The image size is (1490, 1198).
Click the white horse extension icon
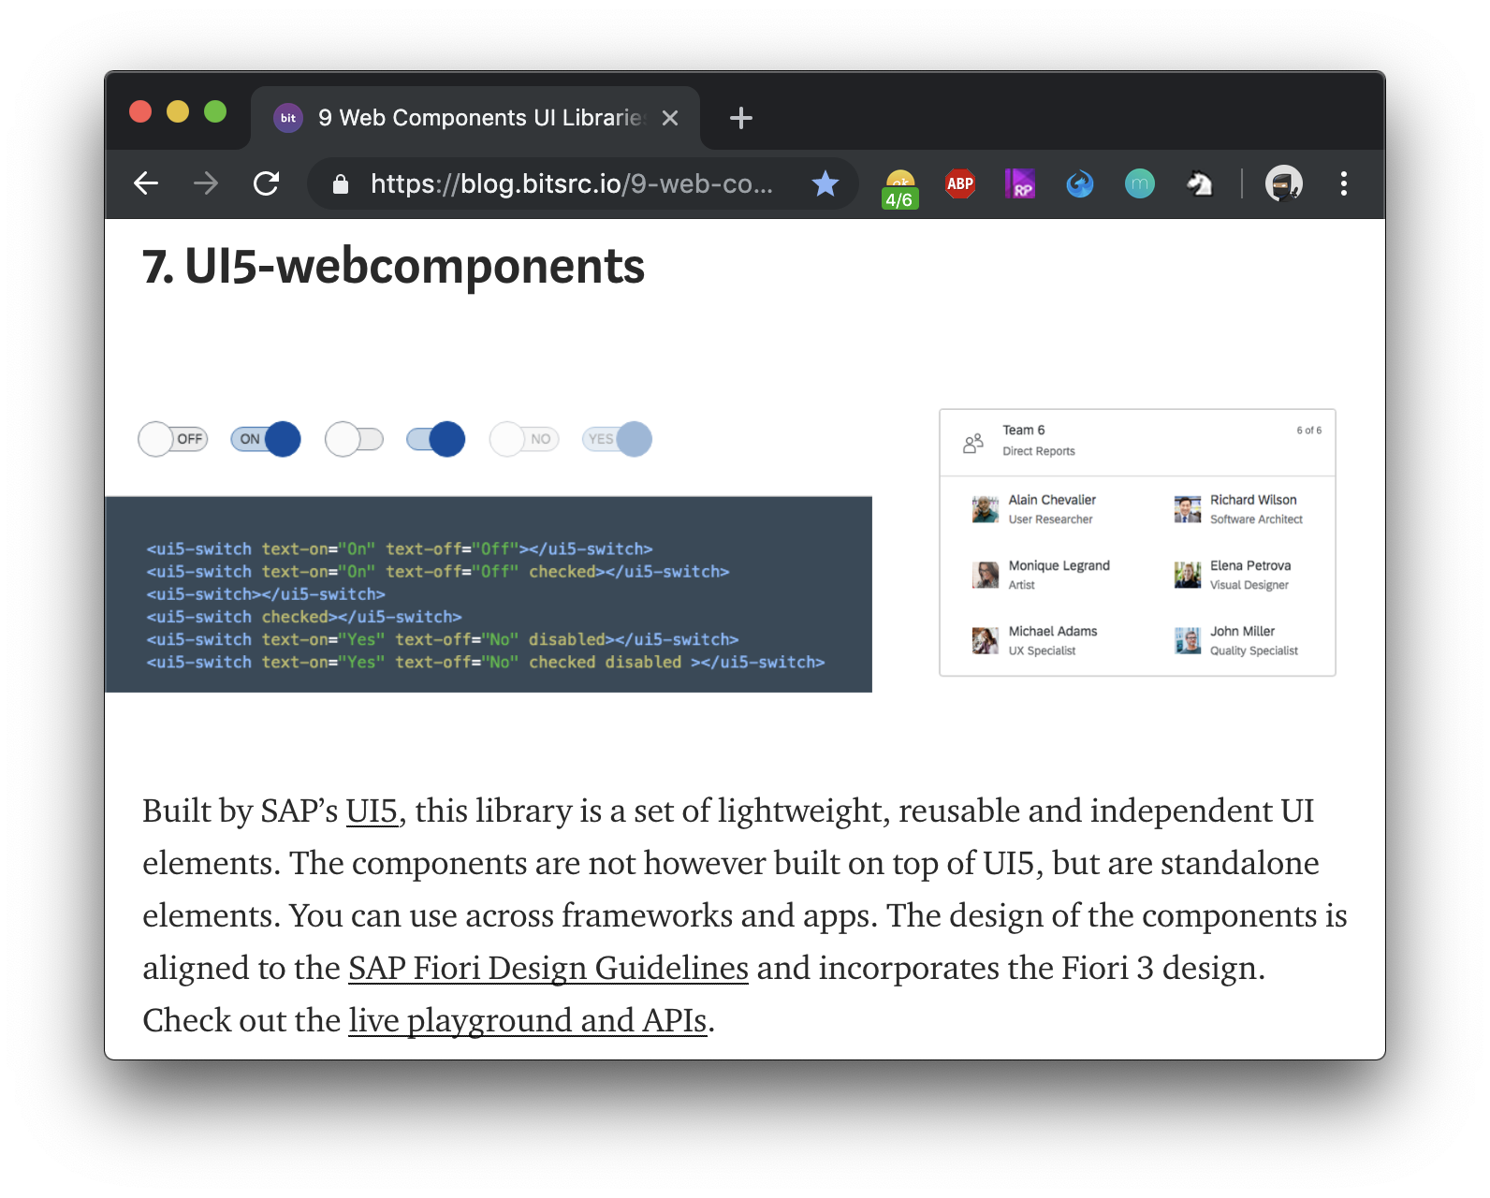(x=1199, y=183)
